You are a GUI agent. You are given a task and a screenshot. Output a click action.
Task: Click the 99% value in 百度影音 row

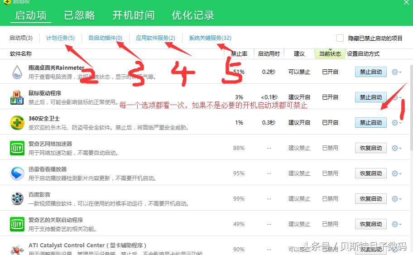(239, 199)
